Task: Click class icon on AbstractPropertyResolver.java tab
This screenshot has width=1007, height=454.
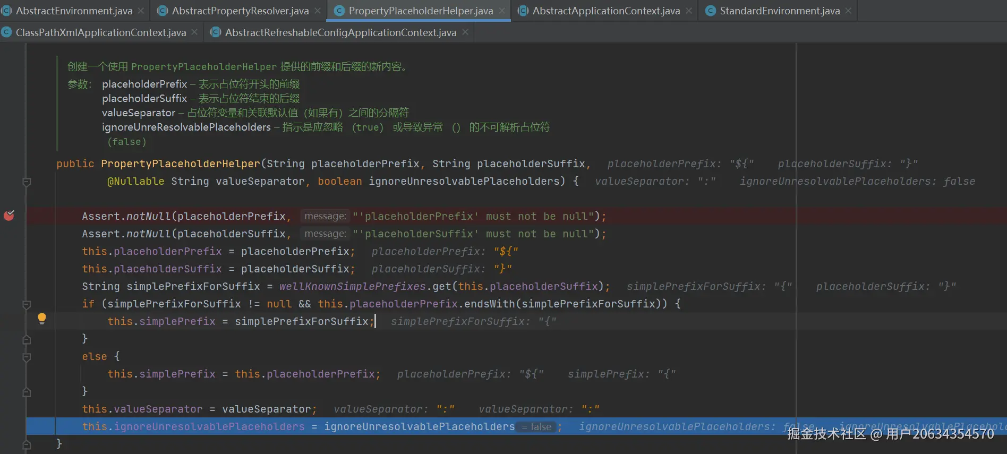Action: (163, 11)
